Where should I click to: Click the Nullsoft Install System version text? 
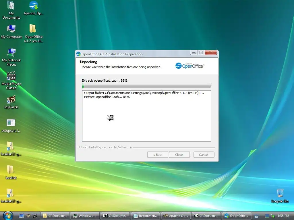click(105, 147)
